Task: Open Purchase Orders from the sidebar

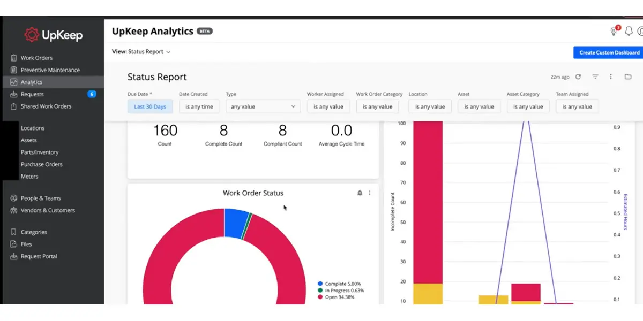Action: 42,164
